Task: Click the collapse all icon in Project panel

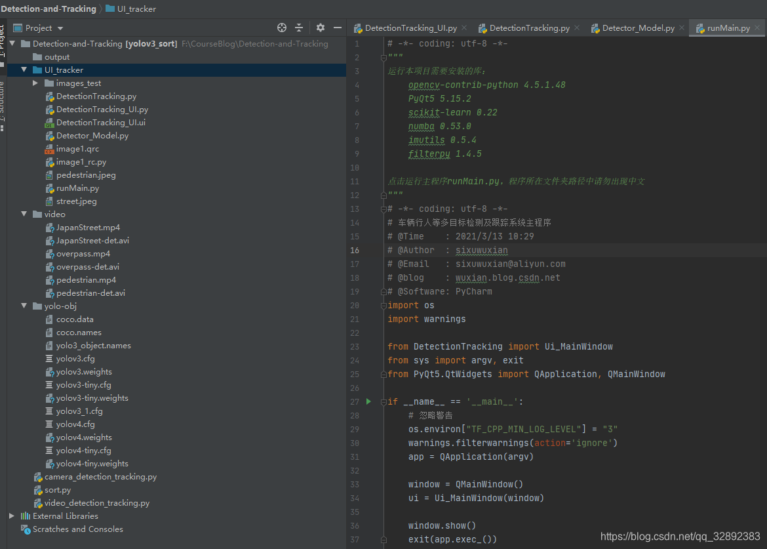Action: [299, 28]
